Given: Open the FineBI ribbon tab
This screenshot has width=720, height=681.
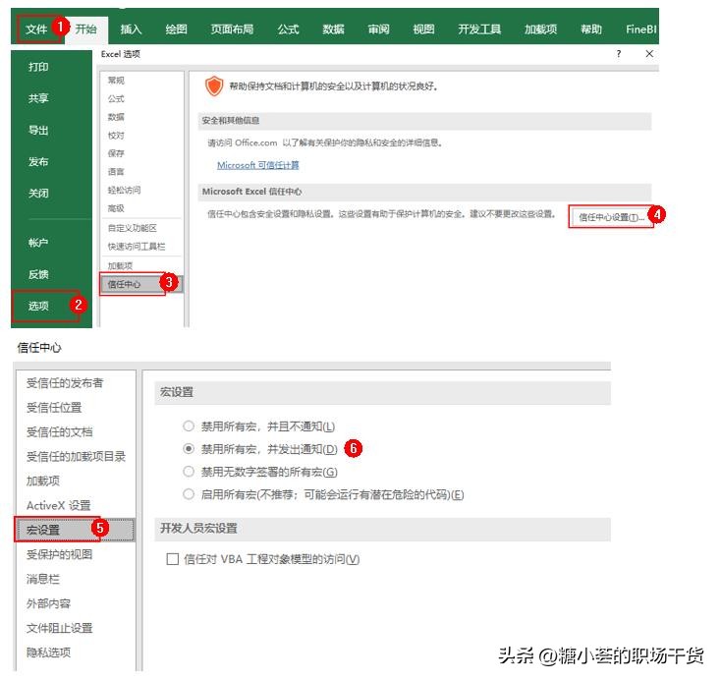Looking at the screenshot, I should [641, 29].
